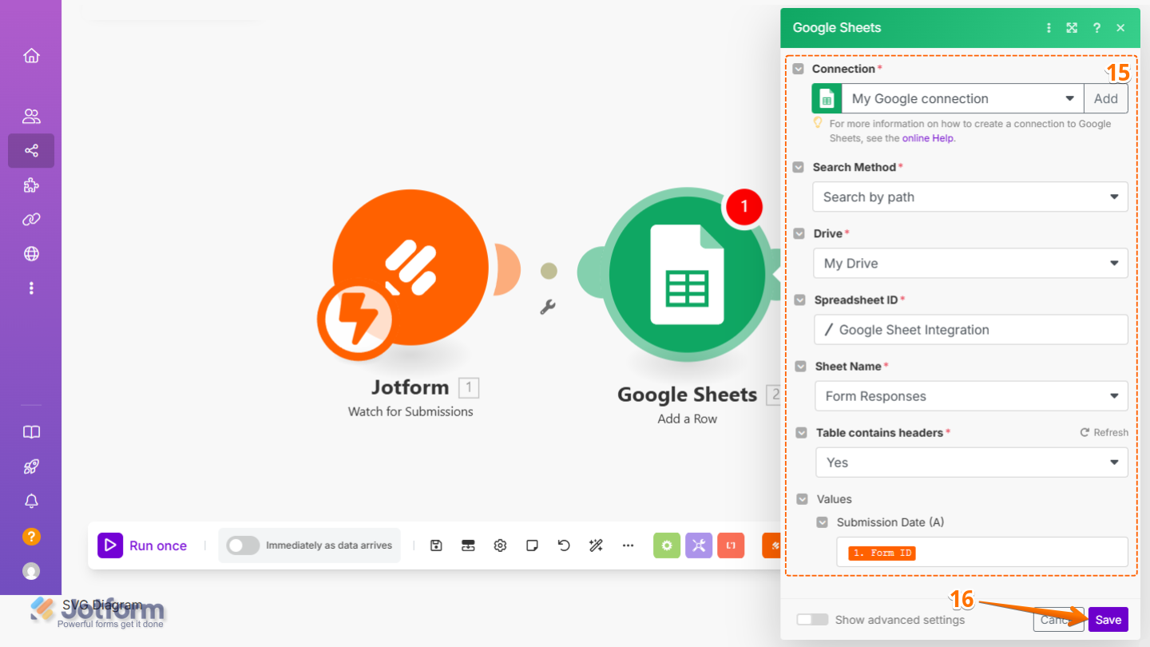Click the magic wand icon in the toolbar
The image size is (1150, 647).
pos(596,545)
